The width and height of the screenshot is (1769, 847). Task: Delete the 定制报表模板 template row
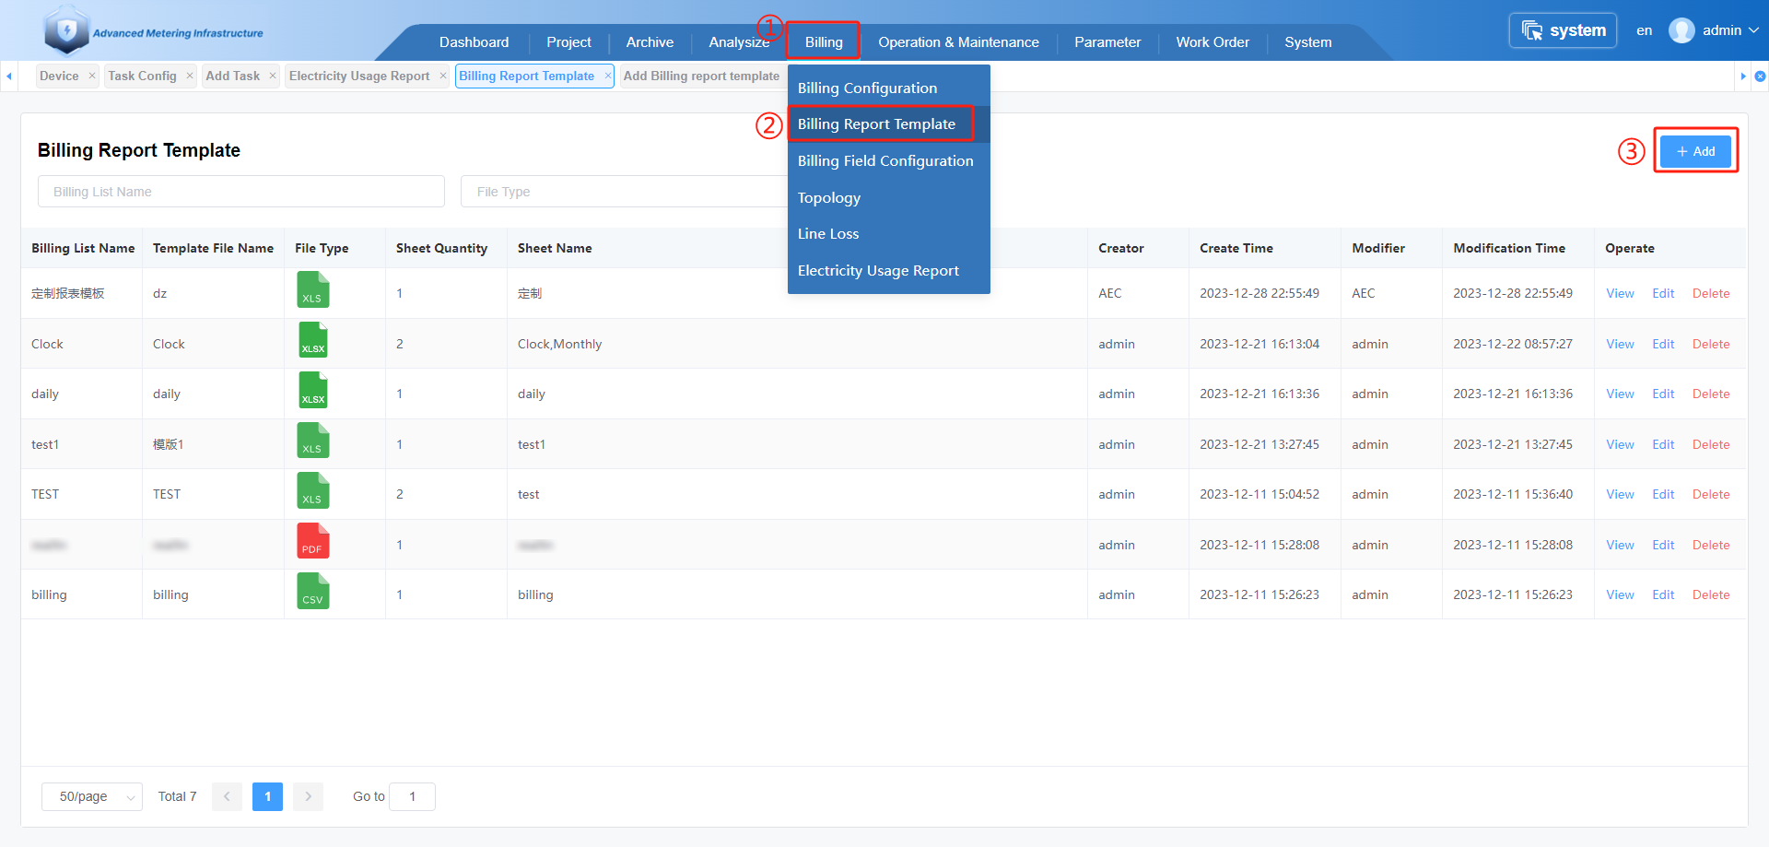pyautogui.click(x=1711, y=293)
